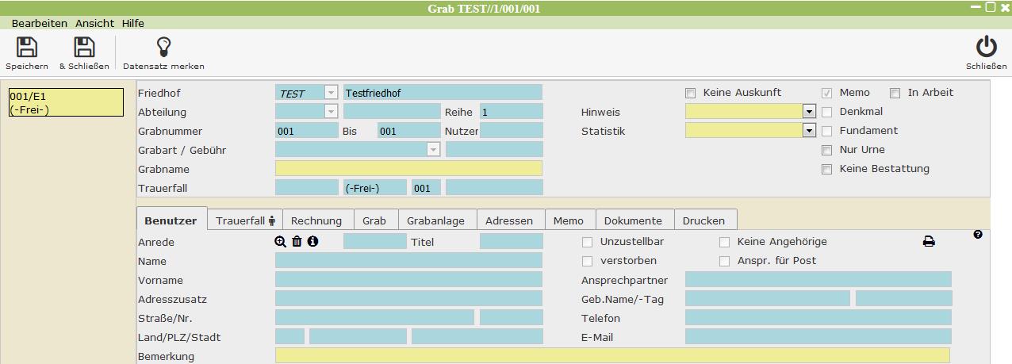This screenshot has height=364, width=1012.
Task: Open the Grabart / Gebühr dropdown
Action: (x=433, y=150)
